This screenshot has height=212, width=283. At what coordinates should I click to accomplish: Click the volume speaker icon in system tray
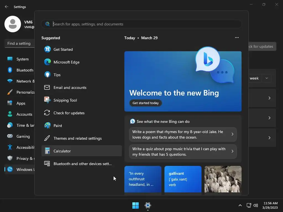coord(256,205)
